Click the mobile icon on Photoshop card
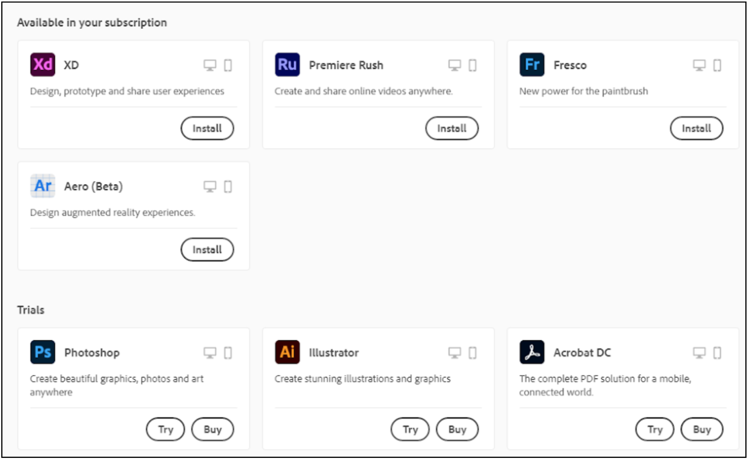The height and width of the screenshot is (460, 749). click(228, 353)
